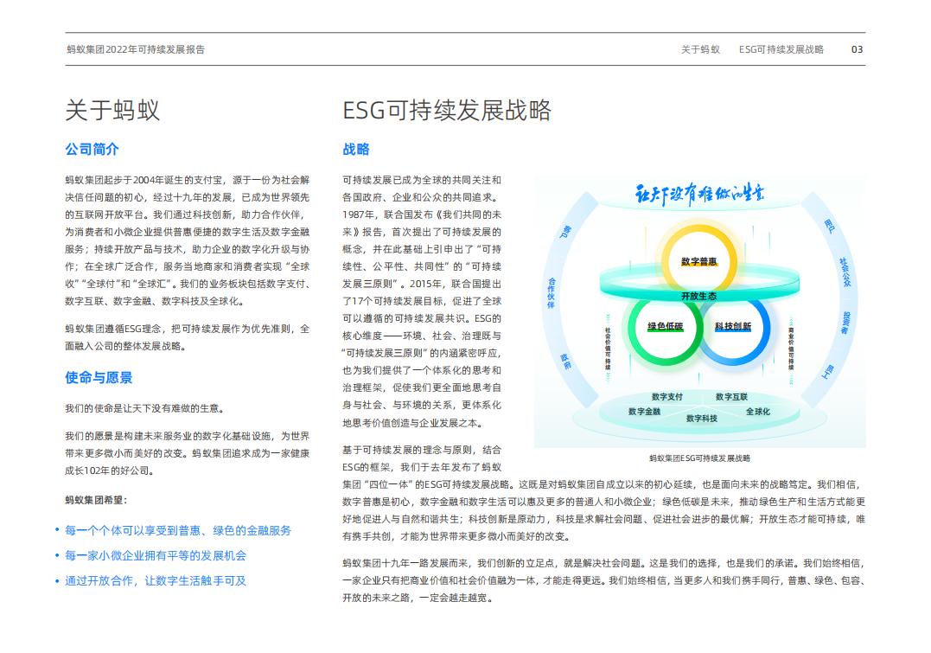Click the text line starting 可持续发展已成为全球的共同关注

click(x=422, y=179)
